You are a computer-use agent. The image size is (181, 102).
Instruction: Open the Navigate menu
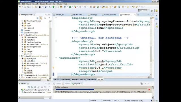click(x=35, y=4)
